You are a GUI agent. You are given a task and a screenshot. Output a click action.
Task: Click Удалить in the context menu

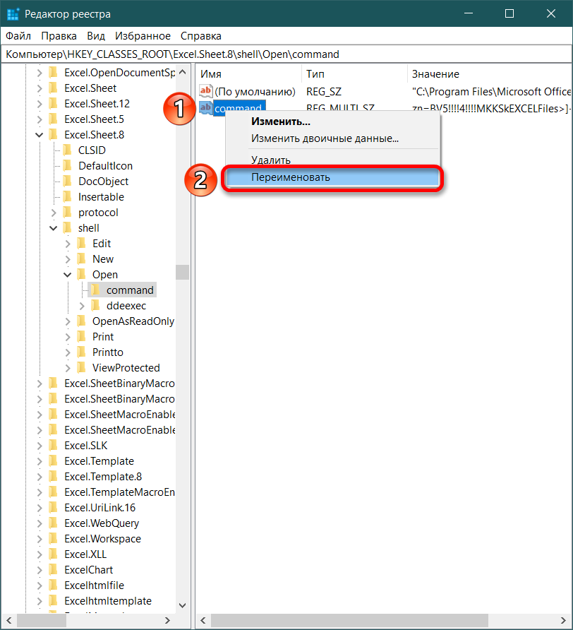pos(270,160)
